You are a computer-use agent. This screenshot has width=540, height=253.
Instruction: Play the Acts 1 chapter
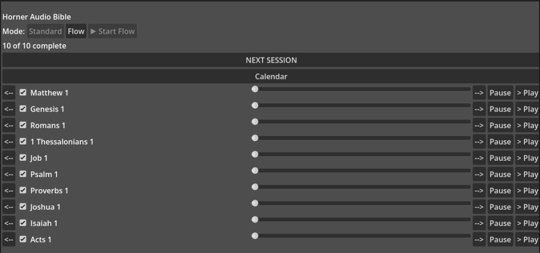(527, 240)
